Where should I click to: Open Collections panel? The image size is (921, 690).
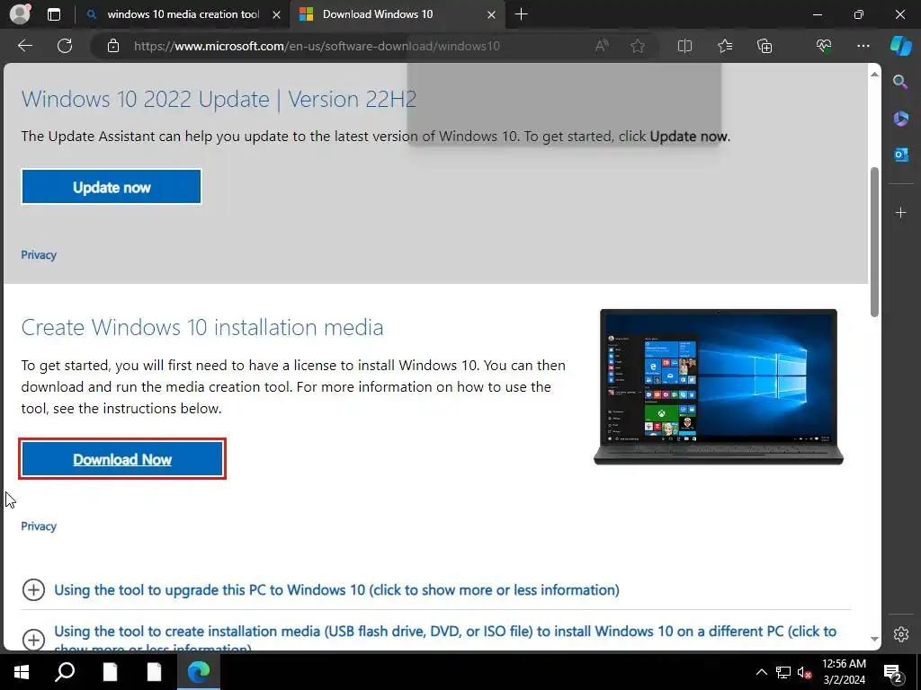point(765,46)
